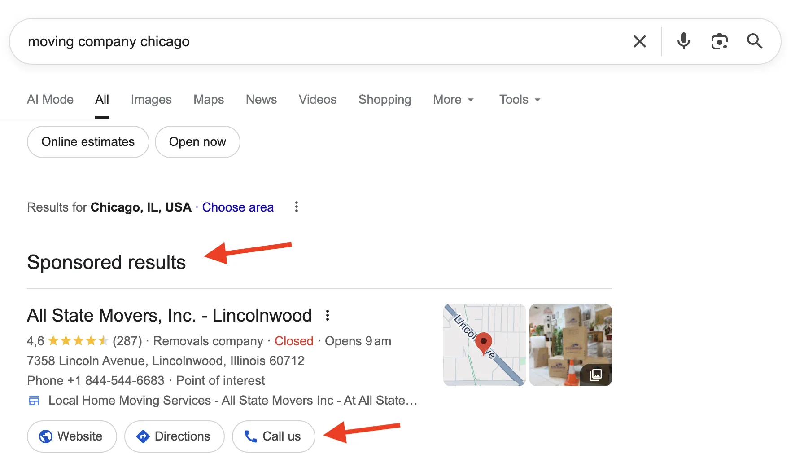Open the three-dot menu next to Choose area
Viewport: 804px width, 476px height.
click(296, 207)
